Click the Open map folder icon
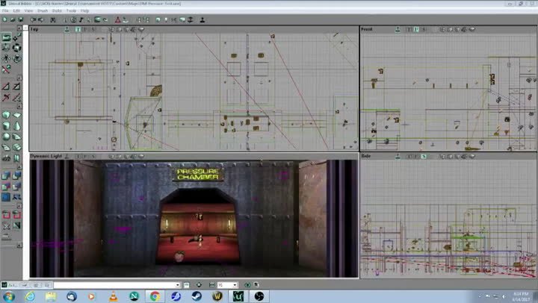Viewport: 538px width, 303px height. click(x=14, y=18)
